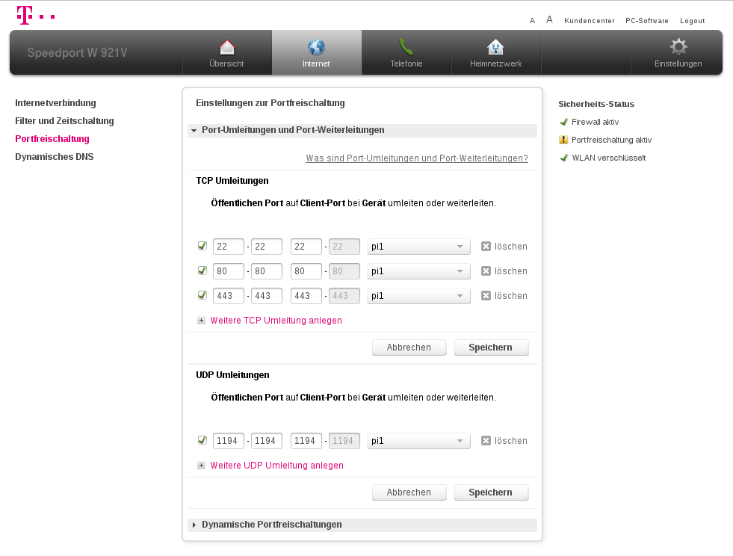Image resolution: width=733 pixels, height=556 pixels.
Task: Open Dynamisches DNS in sidebar
Action: coord(54,157)
